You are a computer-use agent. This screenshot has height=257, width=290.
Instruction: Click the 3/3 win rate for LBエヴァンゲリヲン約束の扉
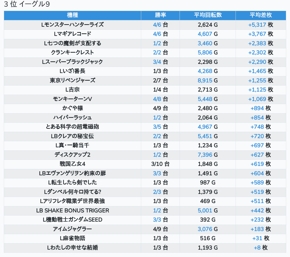pos(157,173)
